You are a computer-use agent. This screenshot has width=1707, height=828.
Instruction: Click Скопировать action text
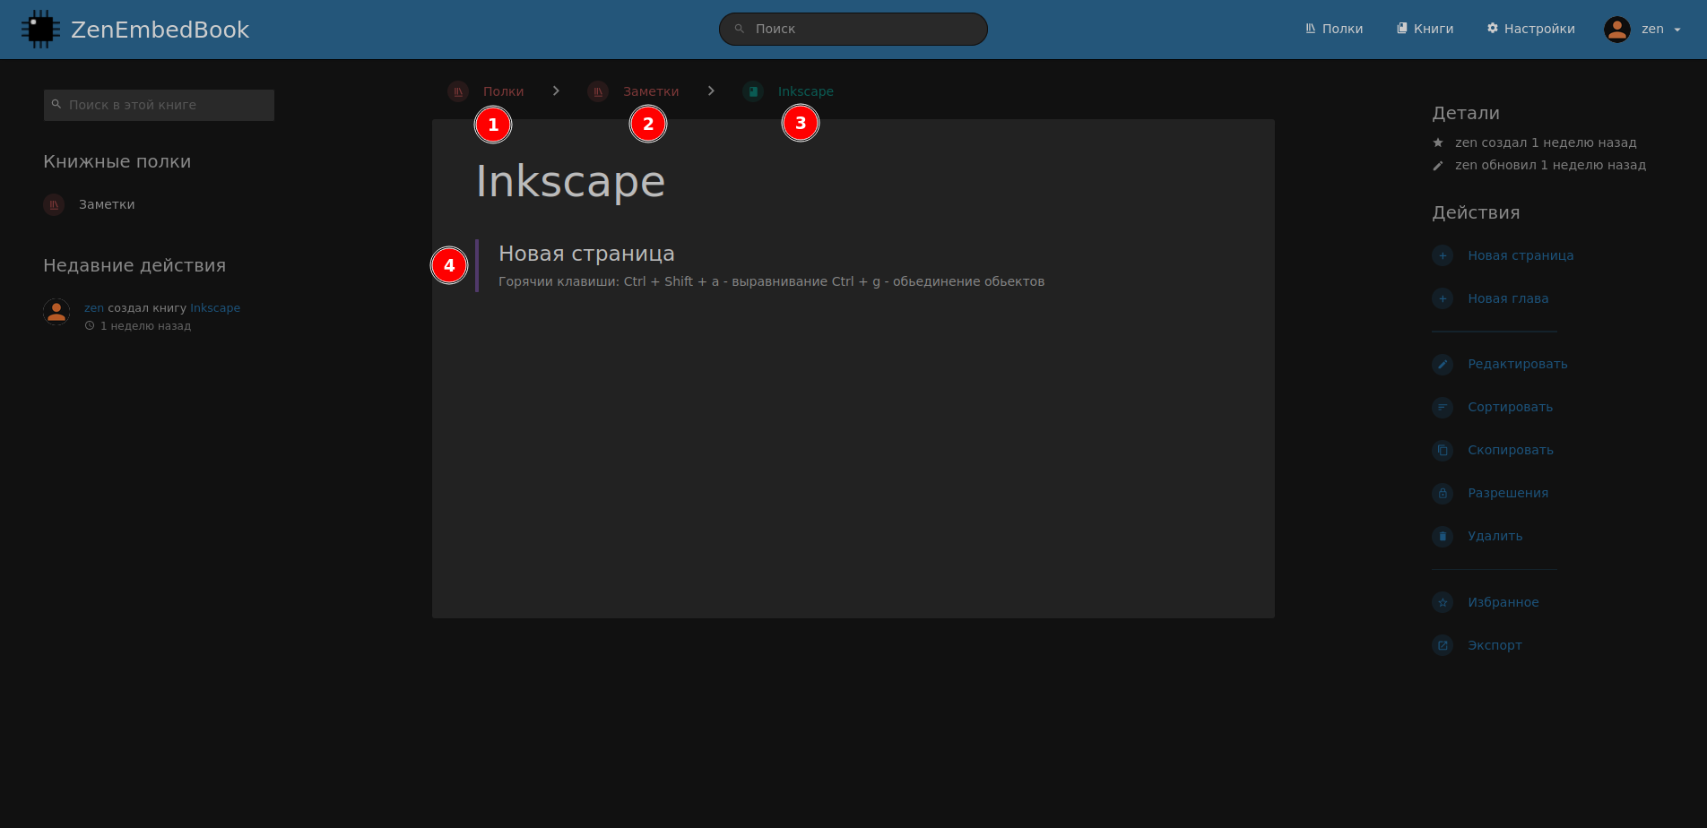pos(1511,450)
